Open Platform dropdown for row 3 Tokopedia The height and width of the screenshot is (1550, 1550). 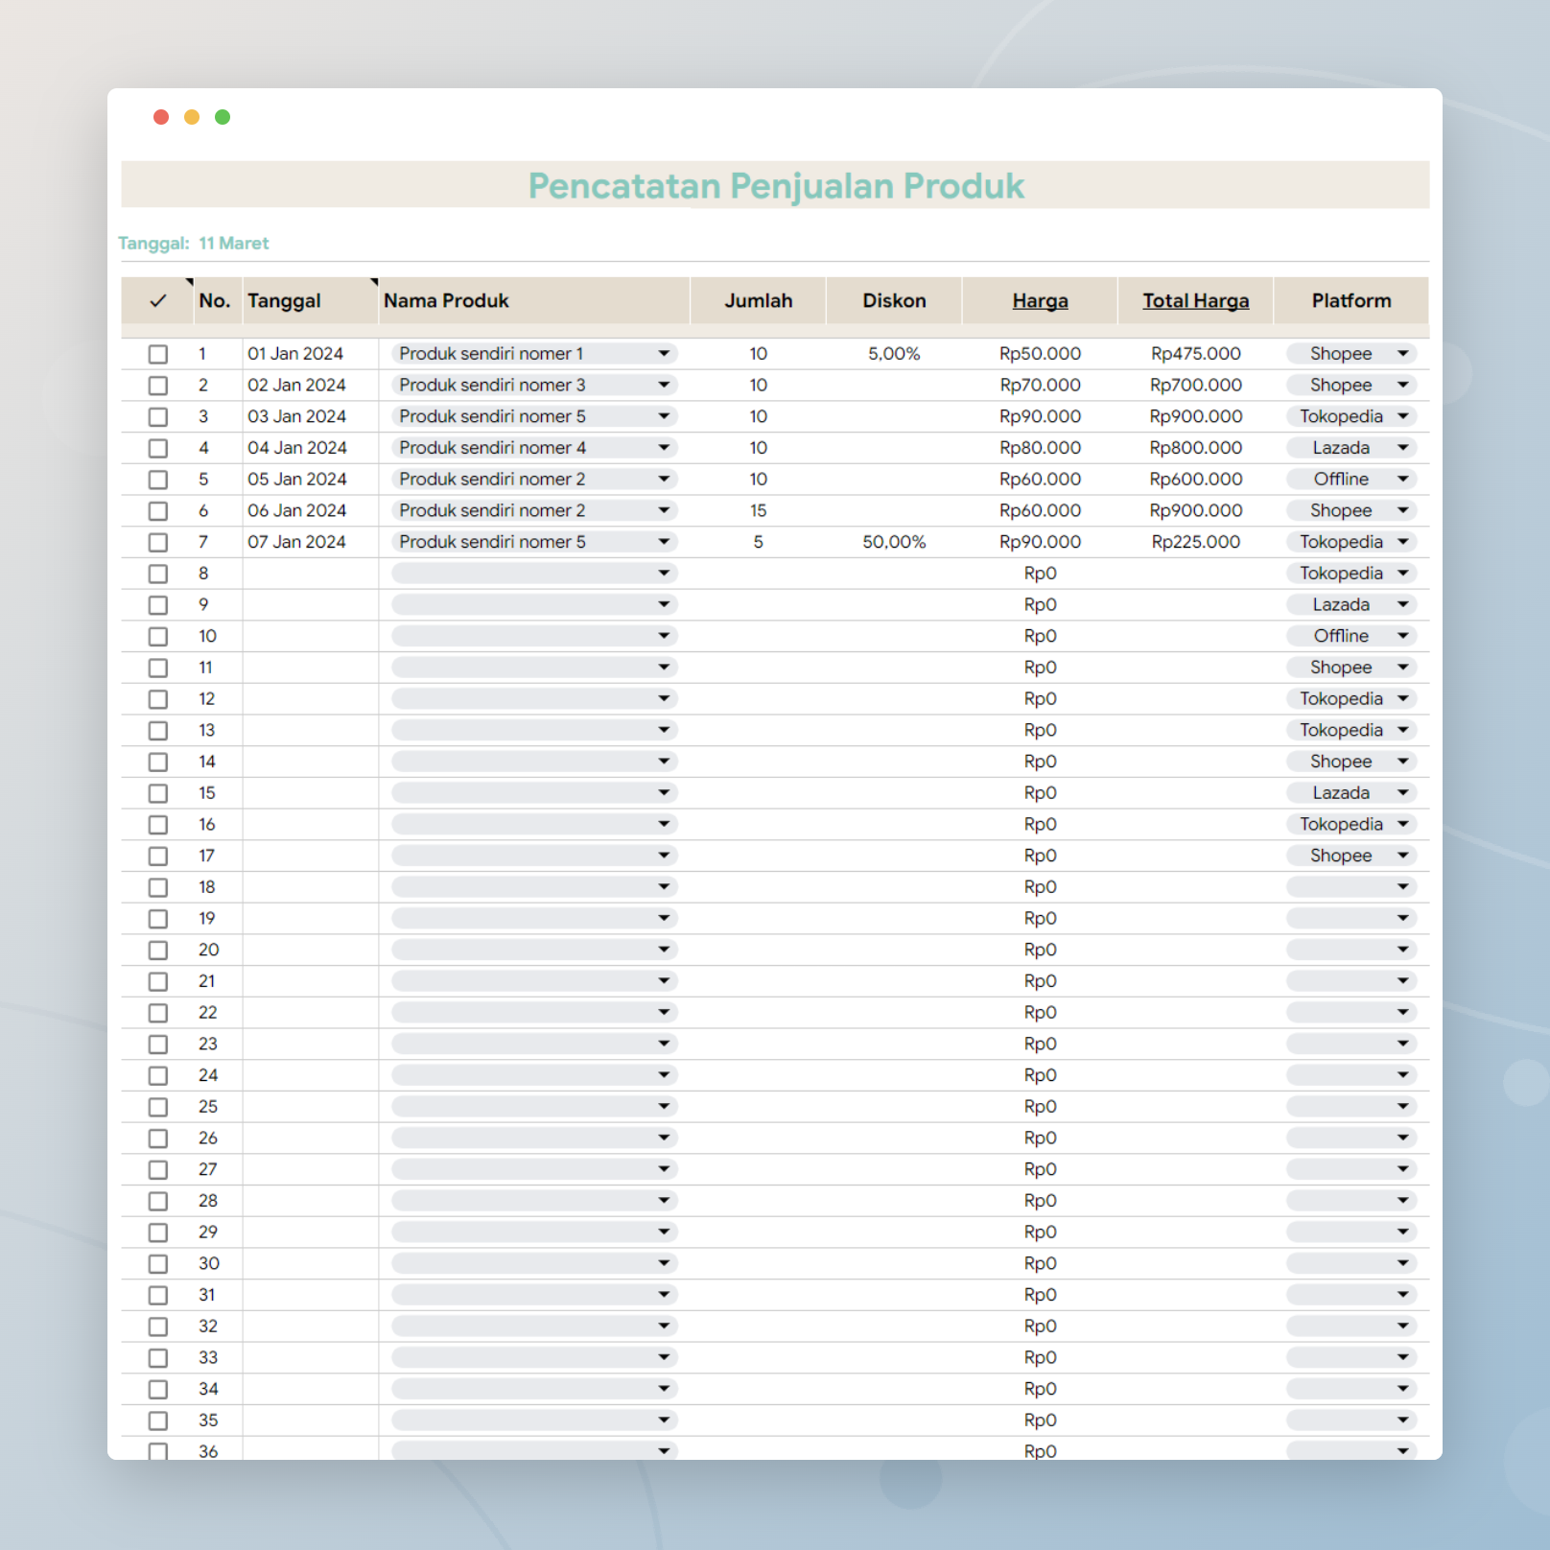(x=1351, y=416)
